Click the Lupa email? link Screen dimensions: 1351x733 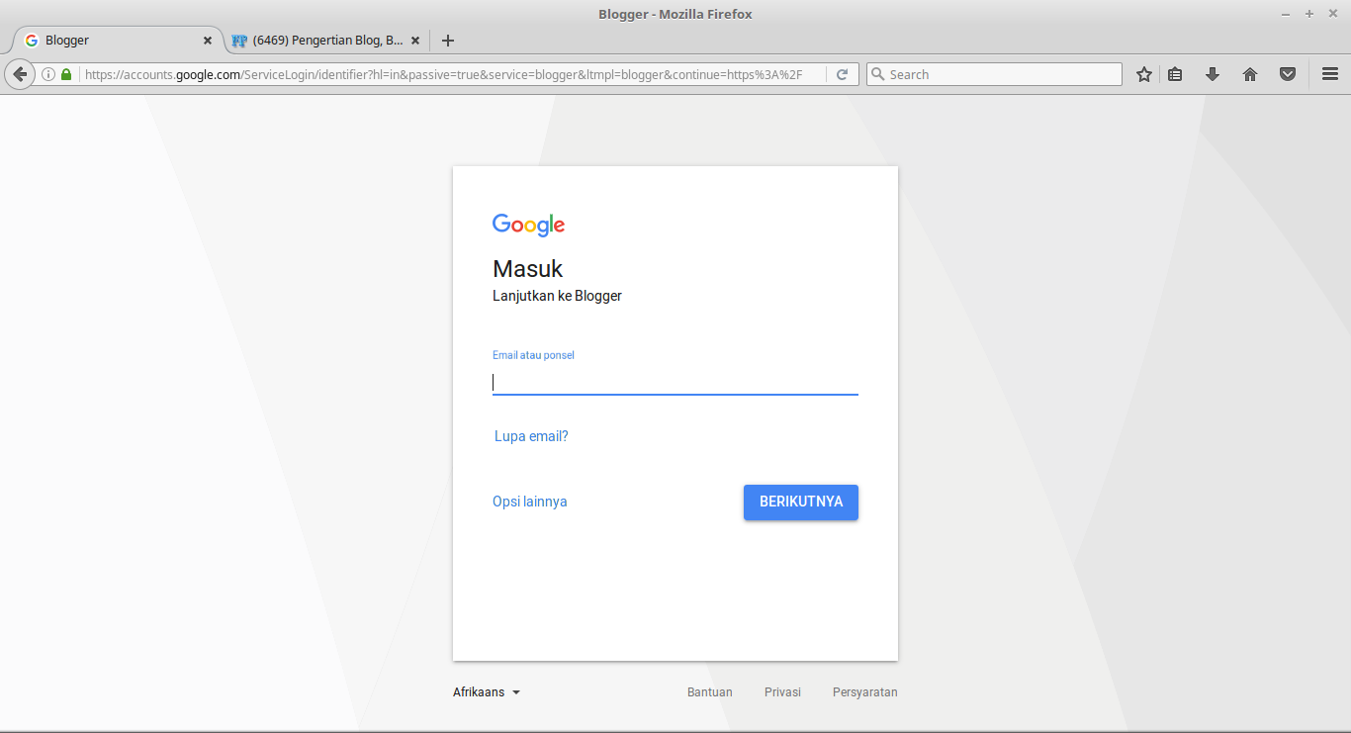[x=531, y=436]
